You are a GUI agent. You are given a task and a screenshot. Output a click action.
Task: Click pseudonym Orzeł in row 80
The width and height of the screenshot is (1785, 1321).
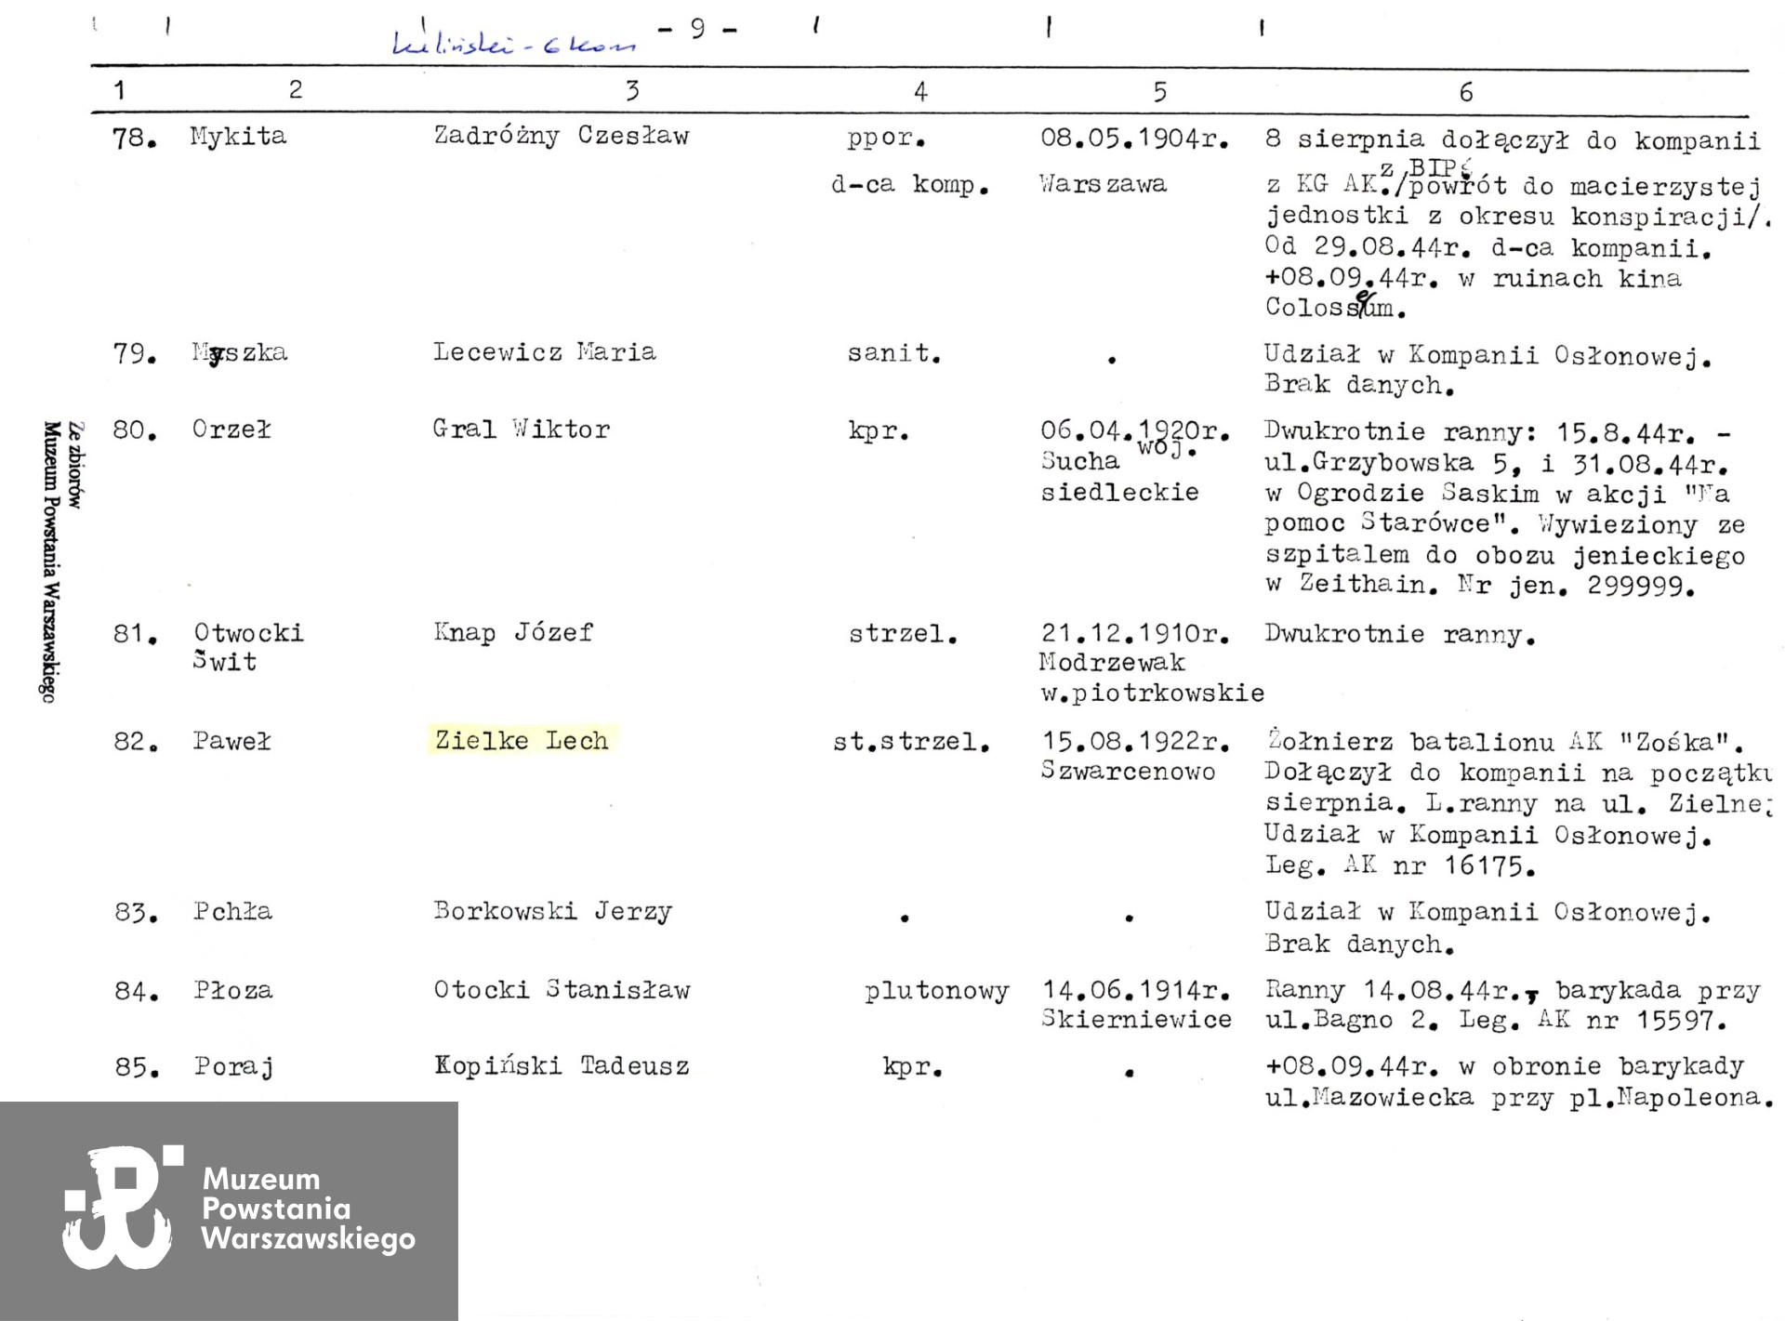231,429
